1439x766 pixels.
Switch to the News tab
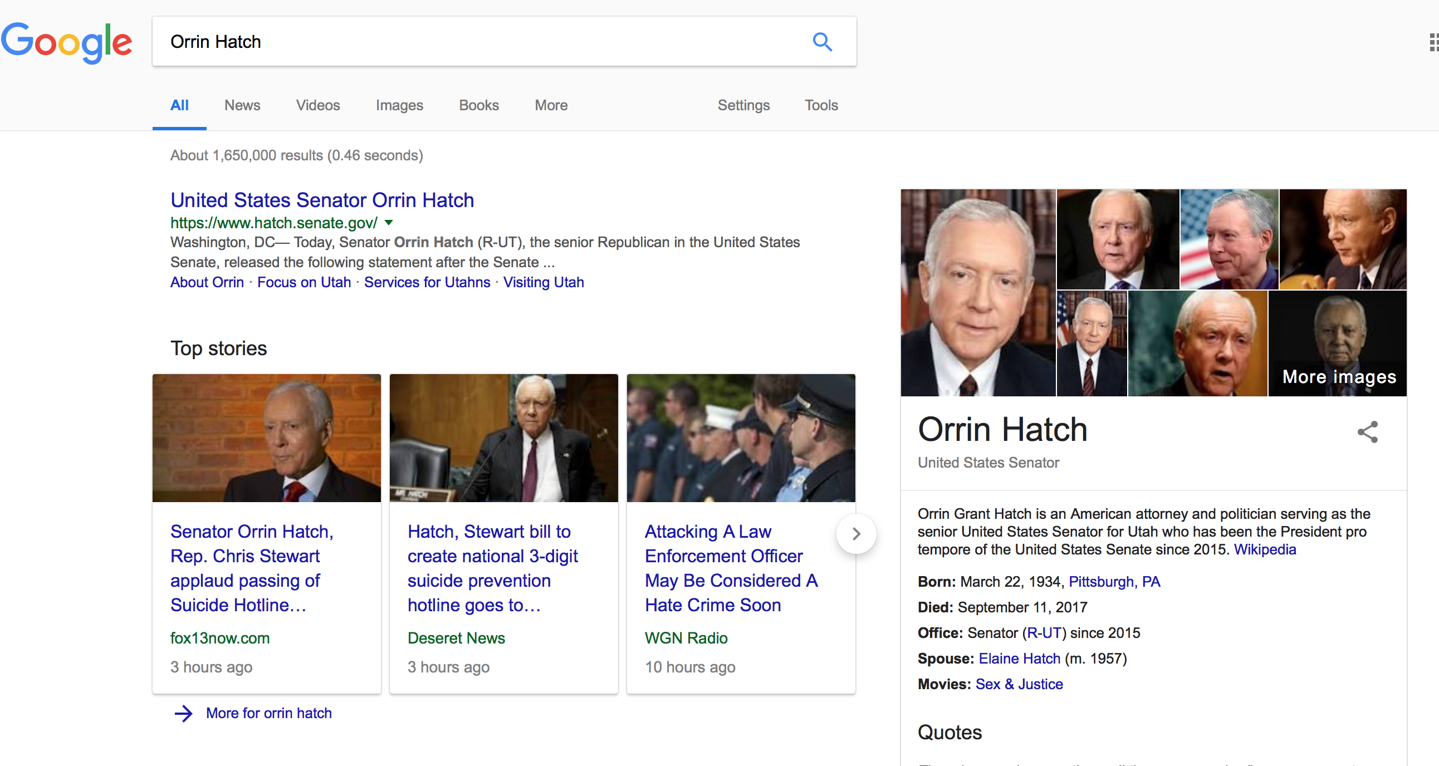242,105
